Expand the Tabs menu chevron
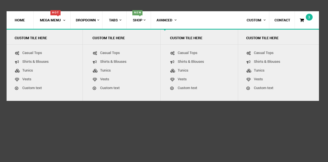The height and width of the screenshot is (162, 328). point(121,20)
